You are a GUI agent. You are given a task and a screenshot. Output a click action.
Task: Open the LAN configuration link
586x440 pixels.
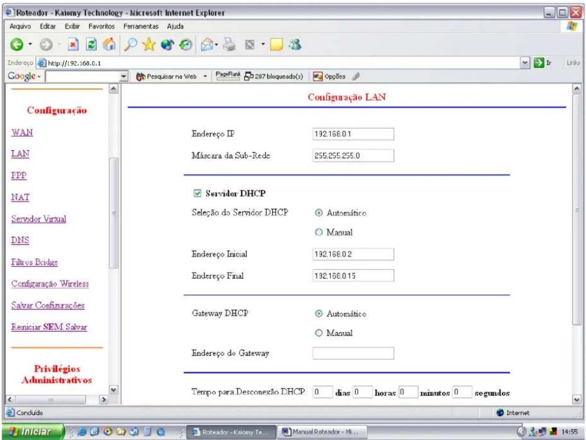pyautogui.click(x=20, y=154)
